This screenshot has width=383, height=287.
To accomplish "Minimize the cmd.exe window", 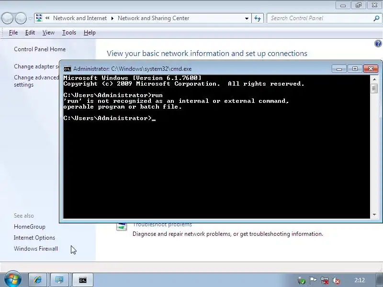I will pyautogui.click(x=339, y=69).
